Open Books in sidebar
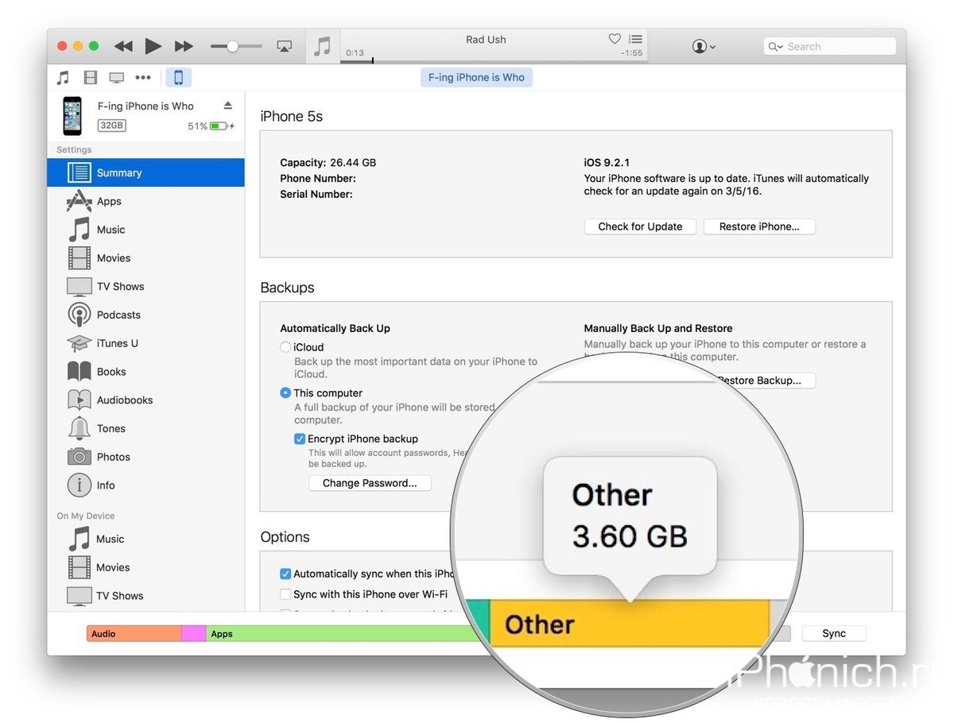The width and height of the screenshot is (954, 723). click(145, 372)
